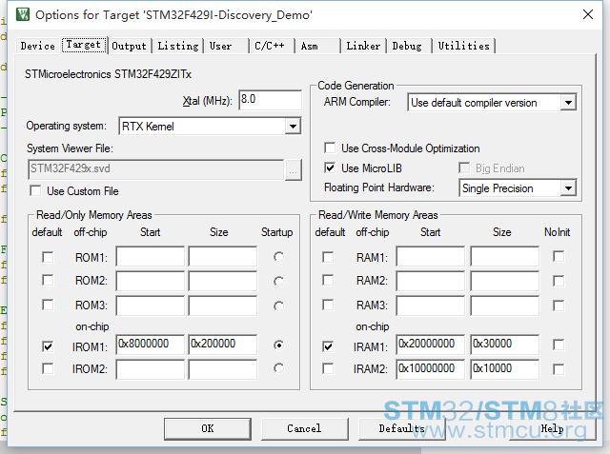Enable NoInit for IRAM1
This screenshot has width=610, height=454.
click(559, 345)
